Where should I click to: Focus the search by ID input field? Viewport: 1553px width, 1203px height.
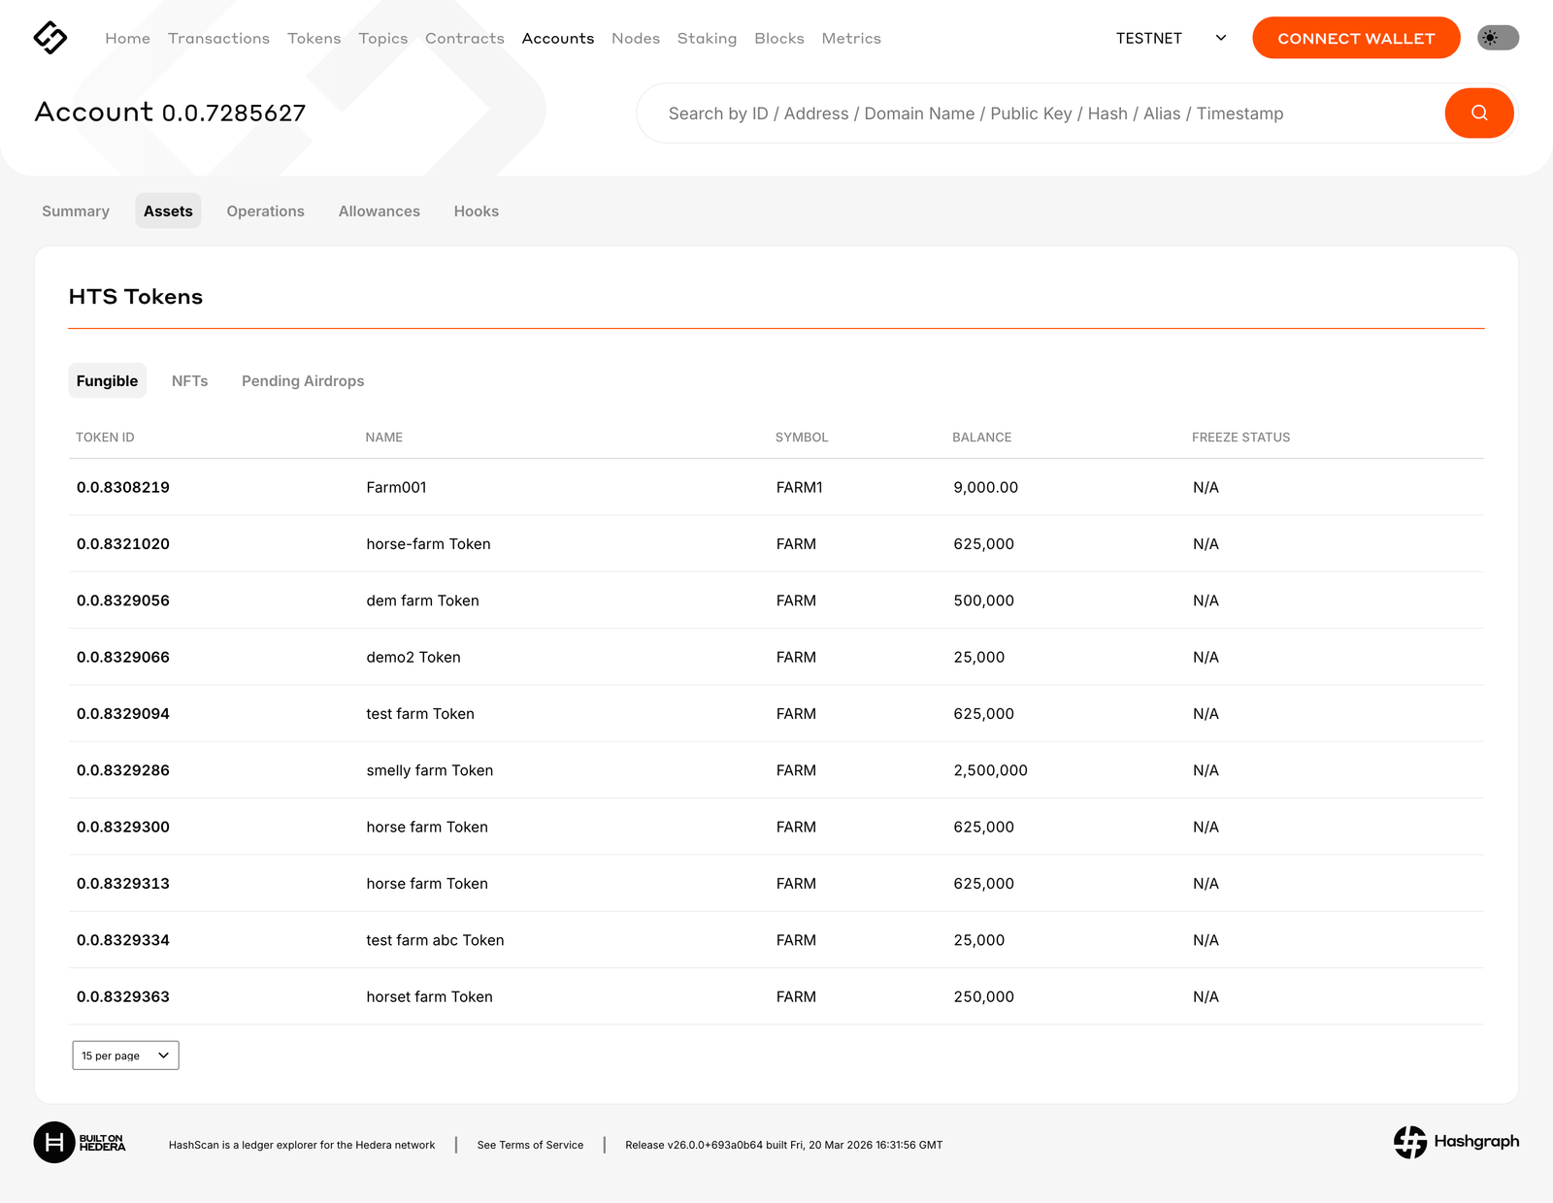click(1039, 114)
